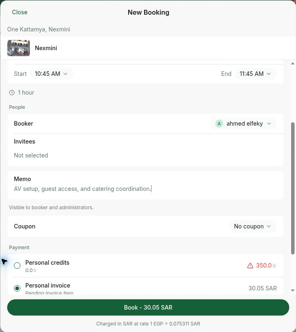Image resolution: width=296 pixels, height=332 pixels.
Task: Open the Start time dropdown
Action: [52, 74]
